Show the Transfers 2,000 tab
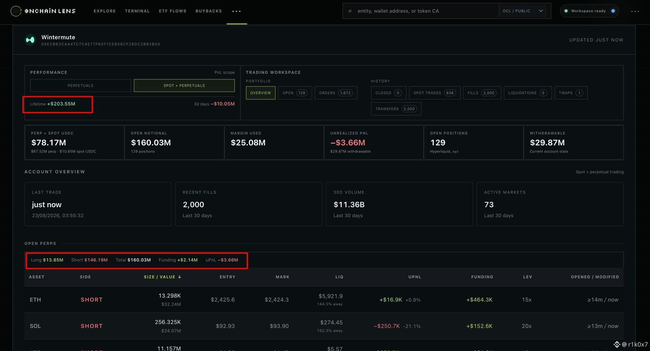Screen dimensions: 650x351 coord(396,109)
